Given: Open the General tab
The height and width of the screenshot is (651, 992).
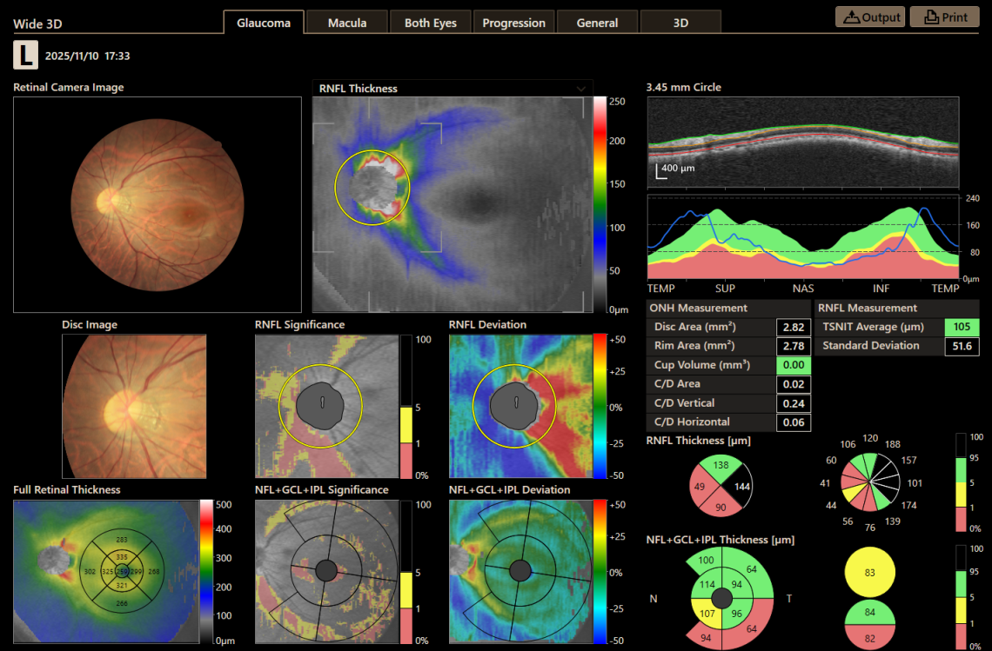Looking at the screenshot, I should click(x=597, y=22).
